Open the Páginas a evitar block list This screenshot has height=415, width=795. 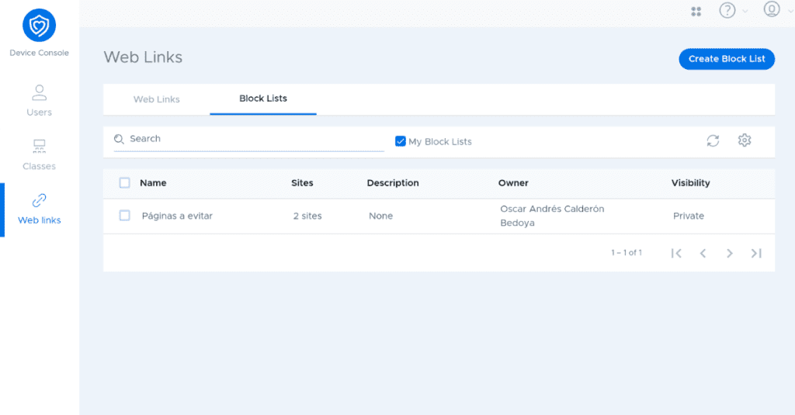pos(177,216)
